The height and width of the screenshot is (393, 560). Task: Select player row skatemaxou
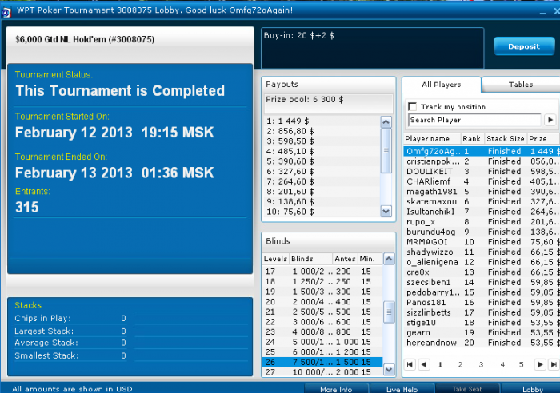pos(482,201)
